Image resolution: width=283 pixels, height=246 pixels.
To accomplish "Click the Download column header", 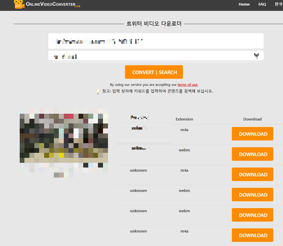I will 252,119.
